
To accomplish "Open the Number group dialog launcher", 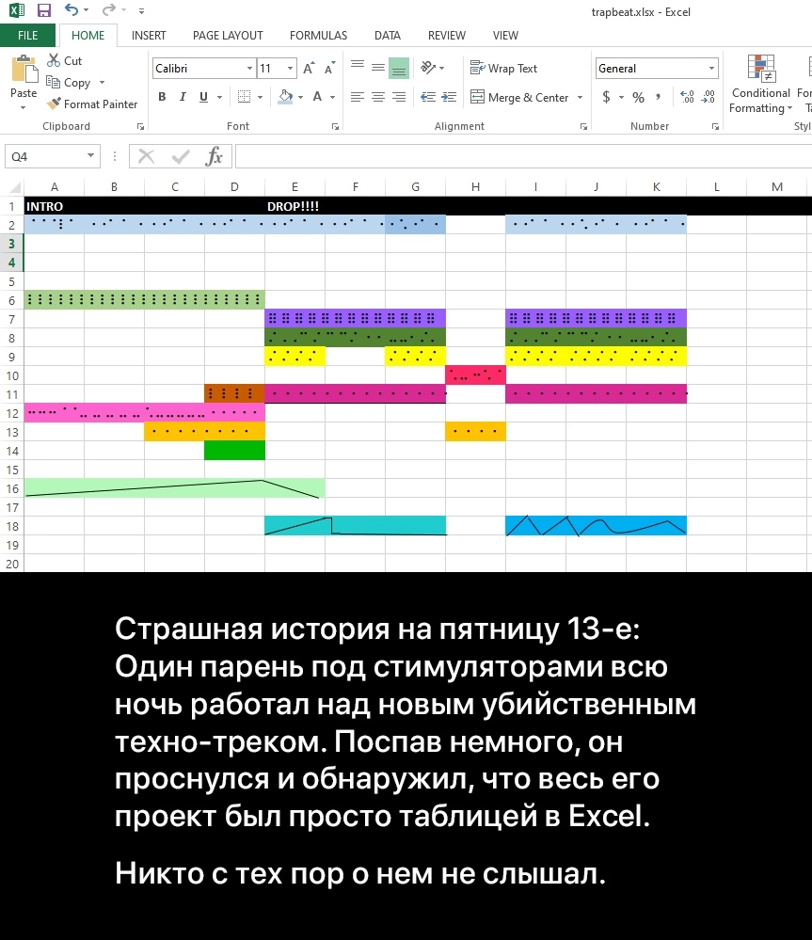I will pos(715,126).
